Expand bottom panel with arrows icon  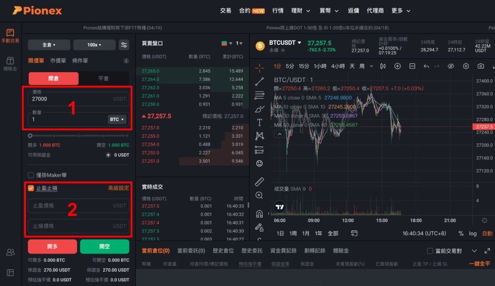[x=487, y=251]
